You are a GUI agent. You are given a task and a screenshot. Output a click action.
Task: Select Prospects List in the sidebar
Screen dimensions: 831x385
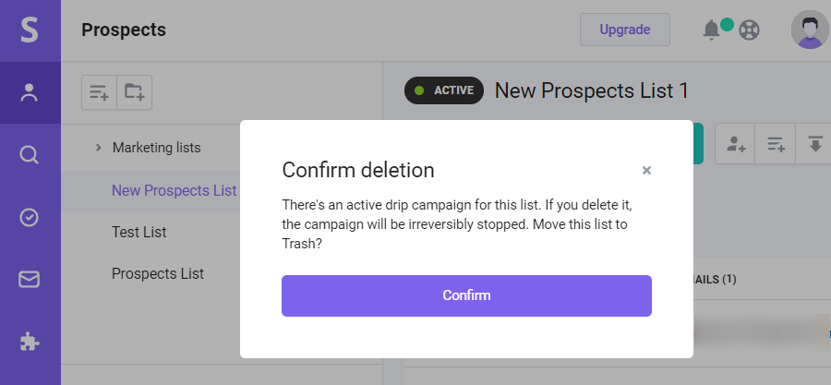click(x=157, y=274)
